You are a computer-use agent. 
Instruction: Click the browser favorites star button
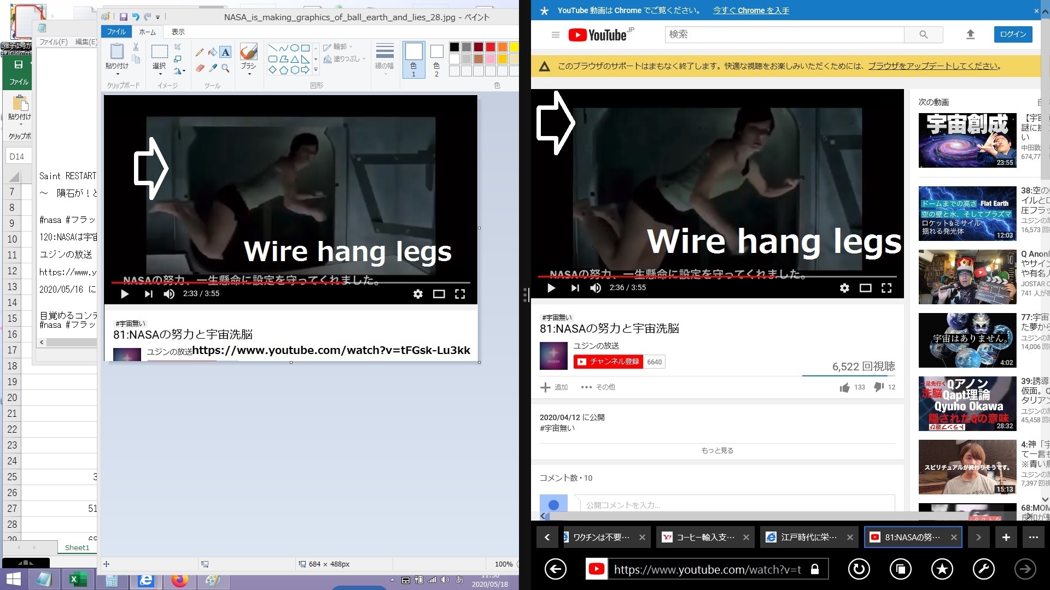coord(942,569)
